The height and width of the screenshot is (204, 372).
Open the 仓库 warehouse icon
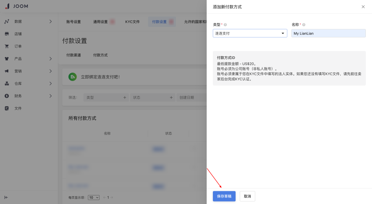click(7, 83)
